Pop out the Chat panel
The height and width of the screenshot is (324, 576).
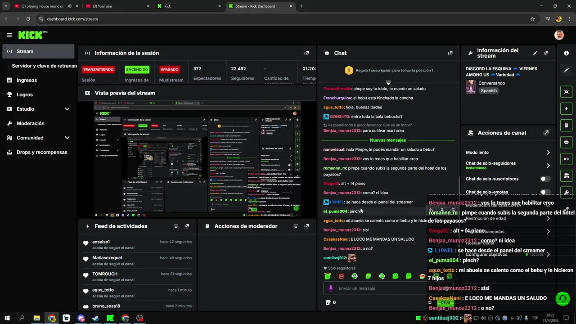point(450,53)
